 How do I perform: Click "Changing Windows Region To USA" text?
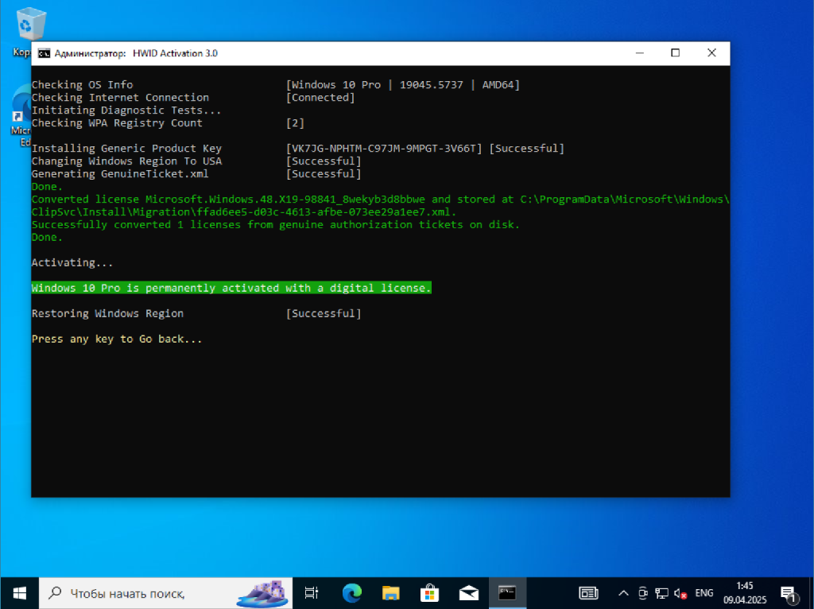coord(126,161)
